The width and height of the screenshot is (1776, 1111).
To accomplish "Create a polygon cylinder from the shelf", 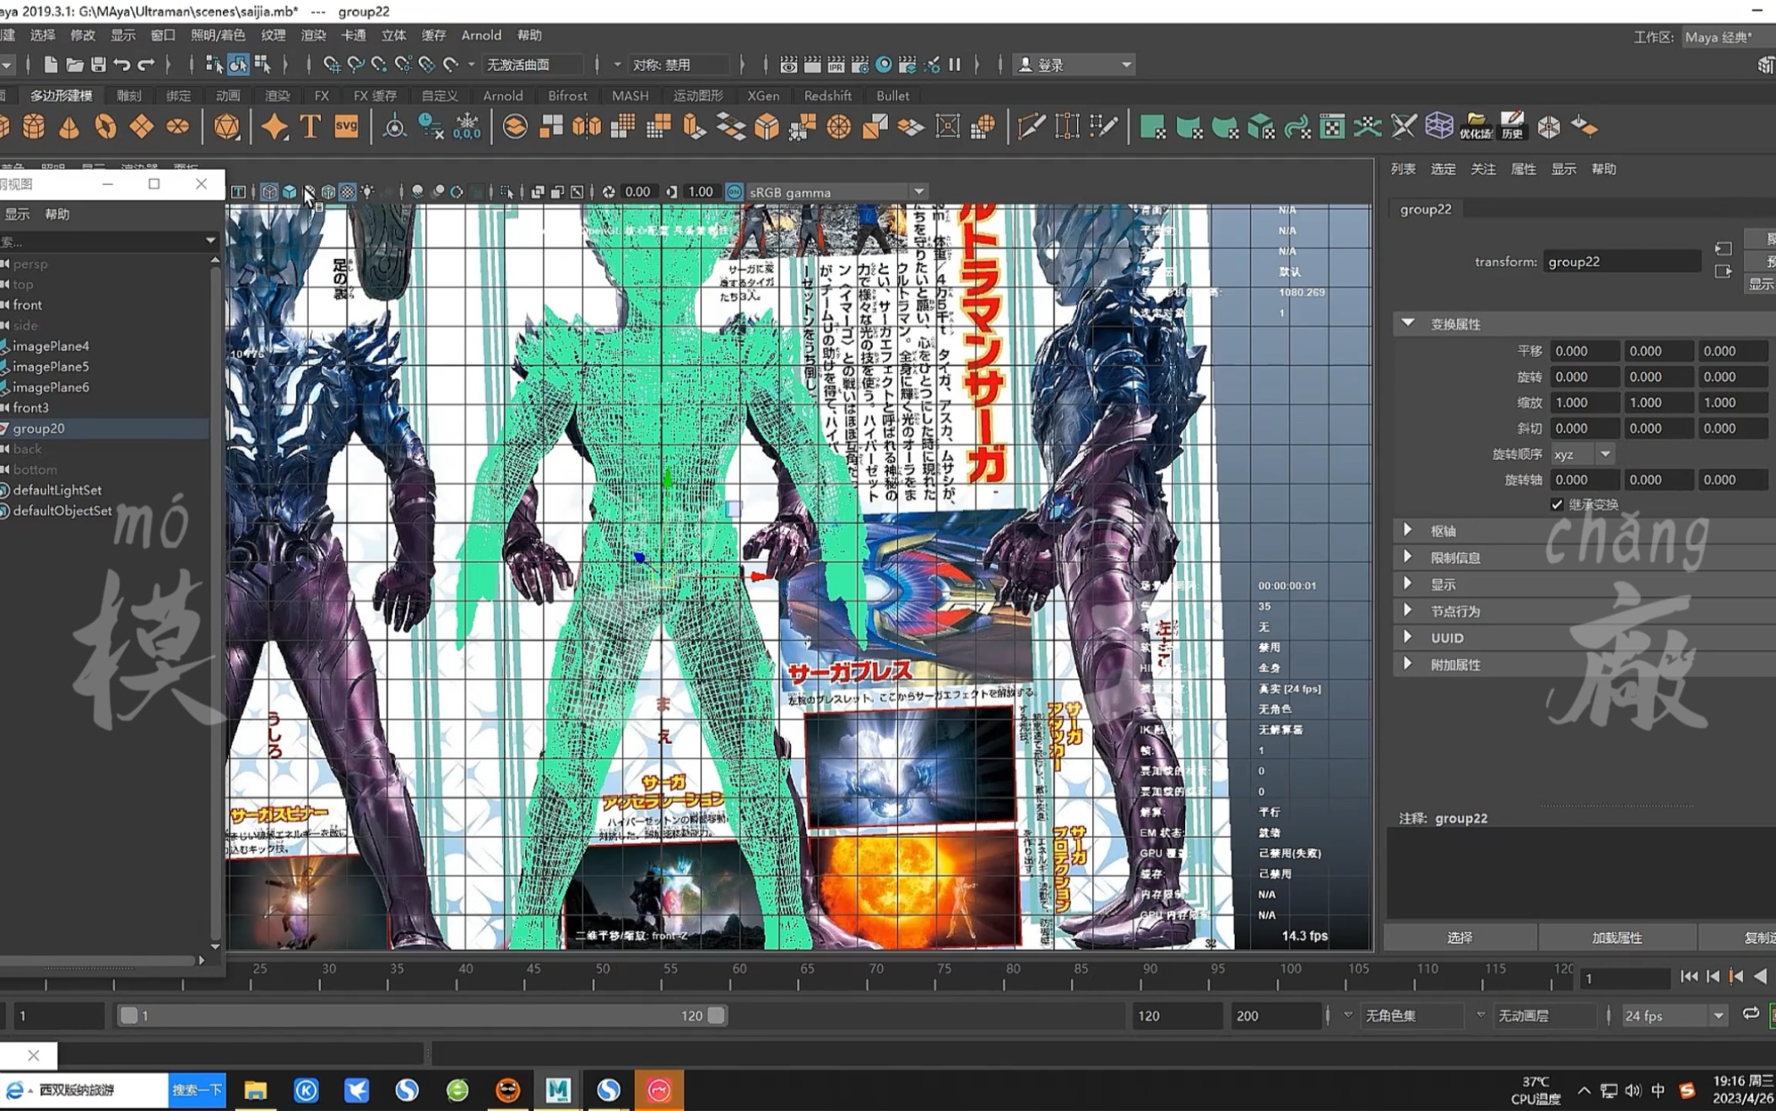I will [x=33, y=127].
